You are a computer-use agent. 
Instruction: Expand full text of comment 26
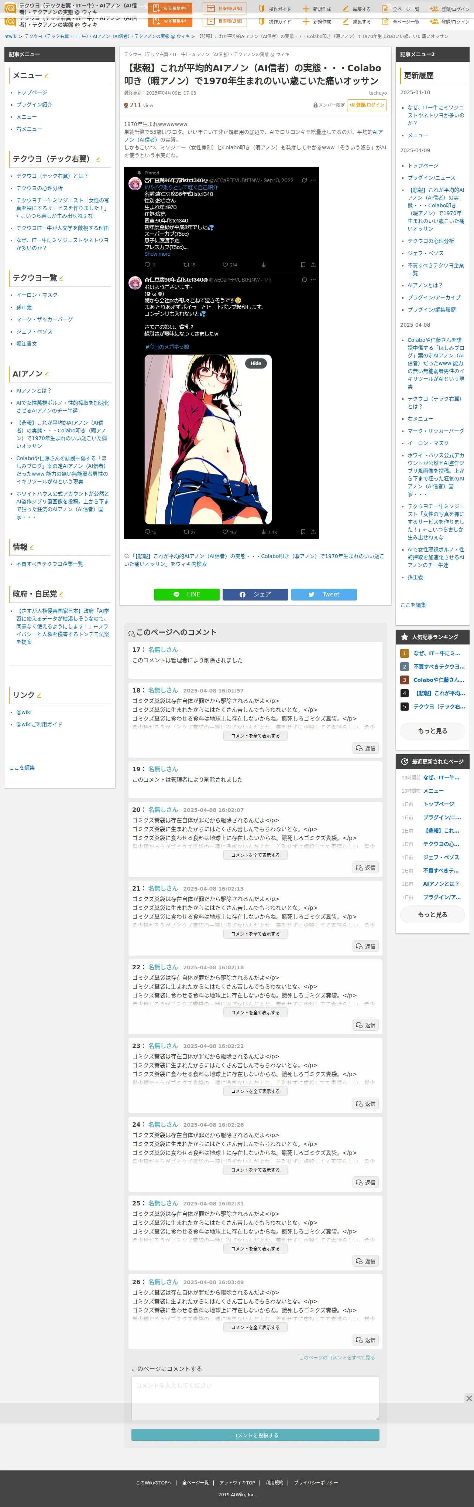255,1327
